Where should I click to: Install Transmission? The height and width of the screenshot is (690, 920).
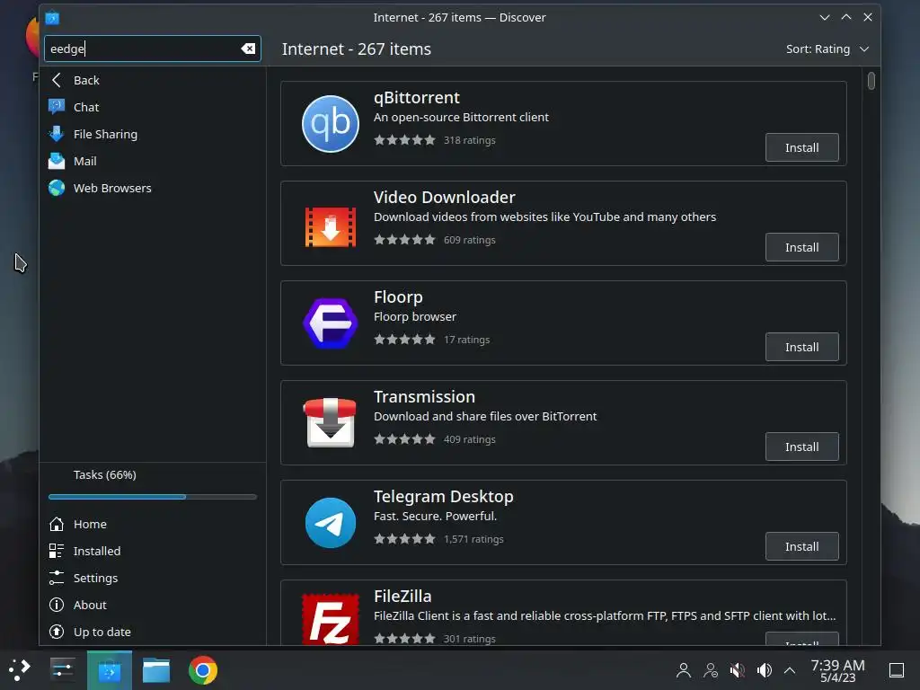pos(802,447)
